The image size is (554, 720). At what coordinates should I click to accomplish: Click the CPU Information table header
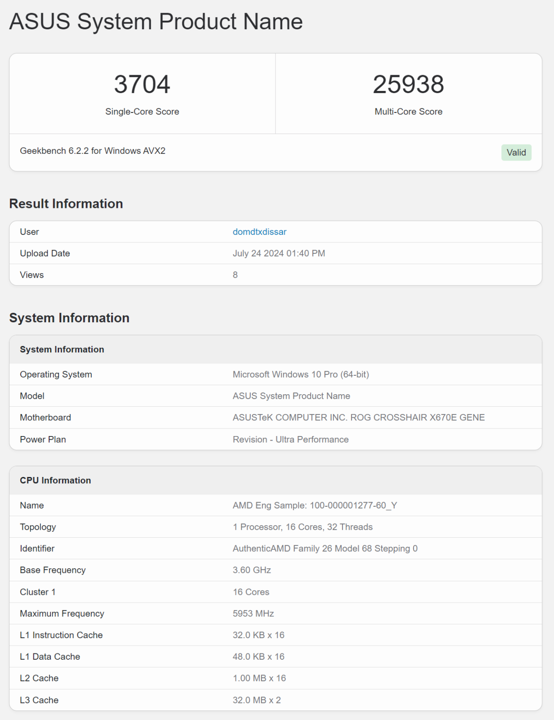[x=55, y=481]
